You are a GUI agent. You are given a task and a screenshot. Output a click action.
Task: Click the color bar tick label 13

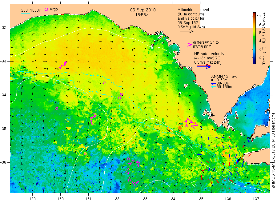259,49
